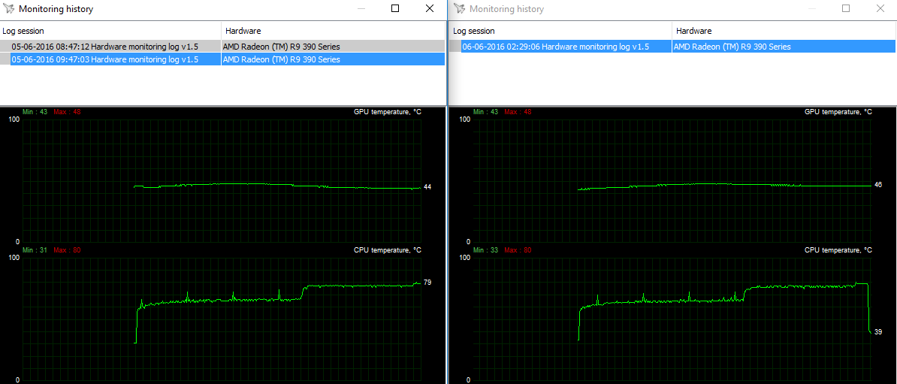Click the CPU value 39 in right graph
The width and height of the screenshot is (897, 384).
pyautogui.click(x=878, y=331)
